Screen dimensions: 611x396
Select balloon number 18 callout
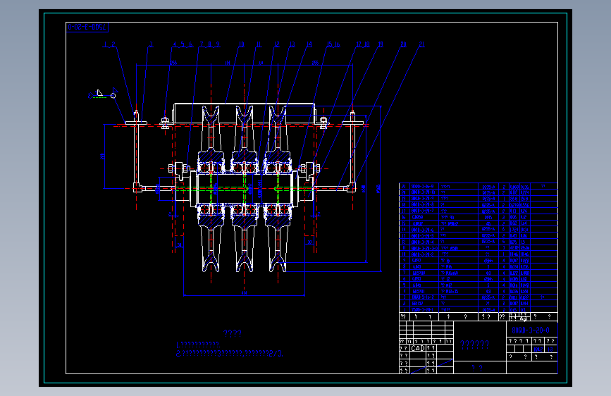[x=366, y=44]
